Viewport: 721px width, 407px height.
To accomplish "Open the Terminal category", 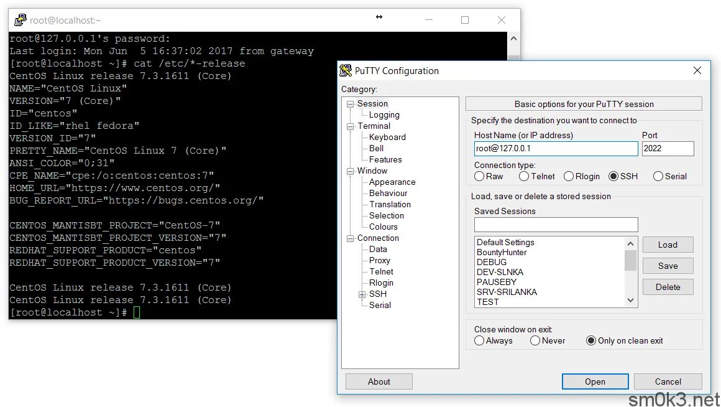I will pos(374,126).
